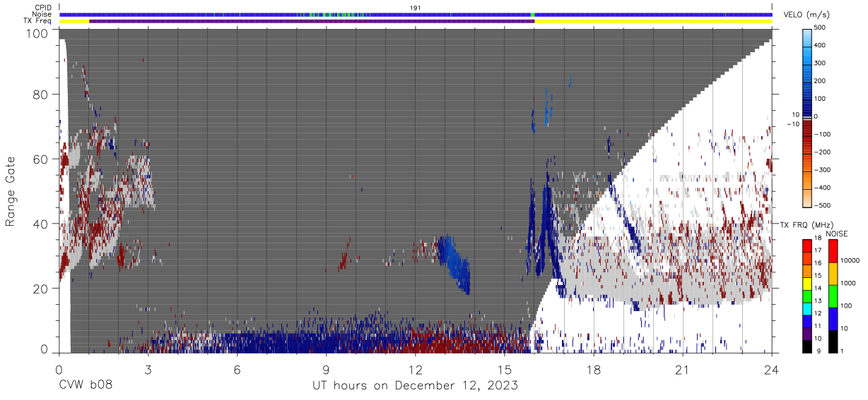Click the purple portion of the TX Freq strip
868x400 pixels.
click(x=312, y=21)
